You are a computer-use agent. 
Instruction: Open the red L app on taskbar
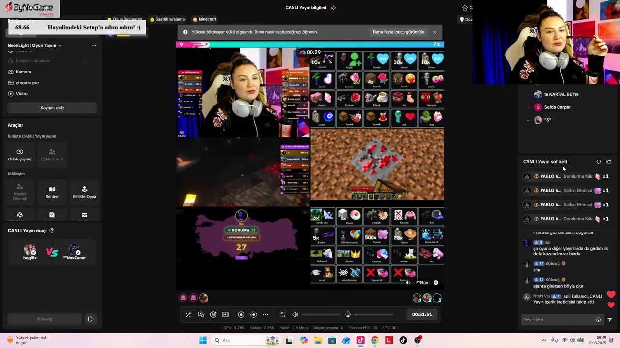pos(389,340)
